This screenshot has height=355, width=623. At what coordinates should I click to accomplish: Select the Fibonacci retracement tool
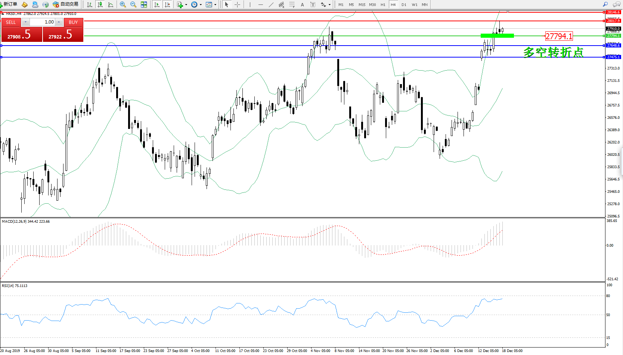point(292,4)
